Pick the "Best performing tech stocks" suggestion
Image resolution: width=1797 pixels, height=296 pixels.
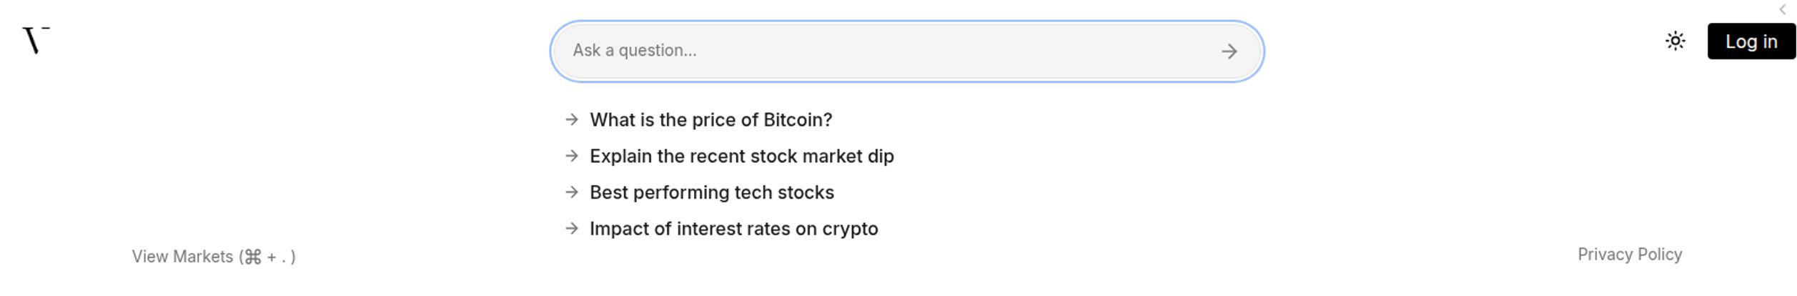pos(711,192)
